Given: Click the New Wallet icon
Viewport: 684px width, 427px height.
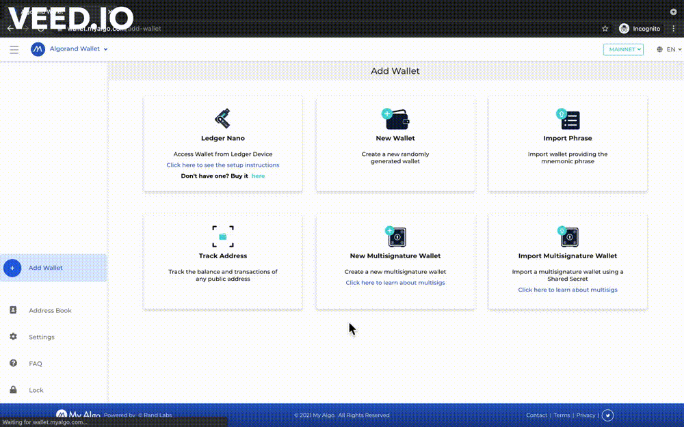Looking at the screenshot, I should coord(395,119).
